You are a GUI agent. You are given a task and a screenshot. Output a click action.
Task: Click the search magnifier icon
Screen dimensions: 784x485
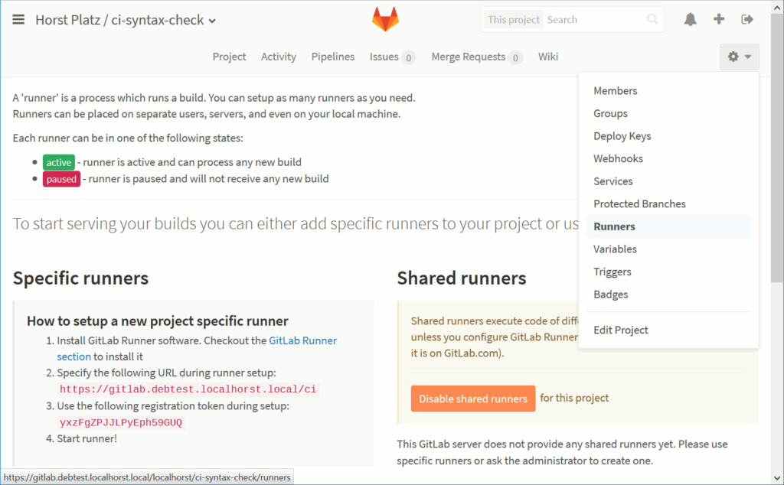[x=652, y=19]
